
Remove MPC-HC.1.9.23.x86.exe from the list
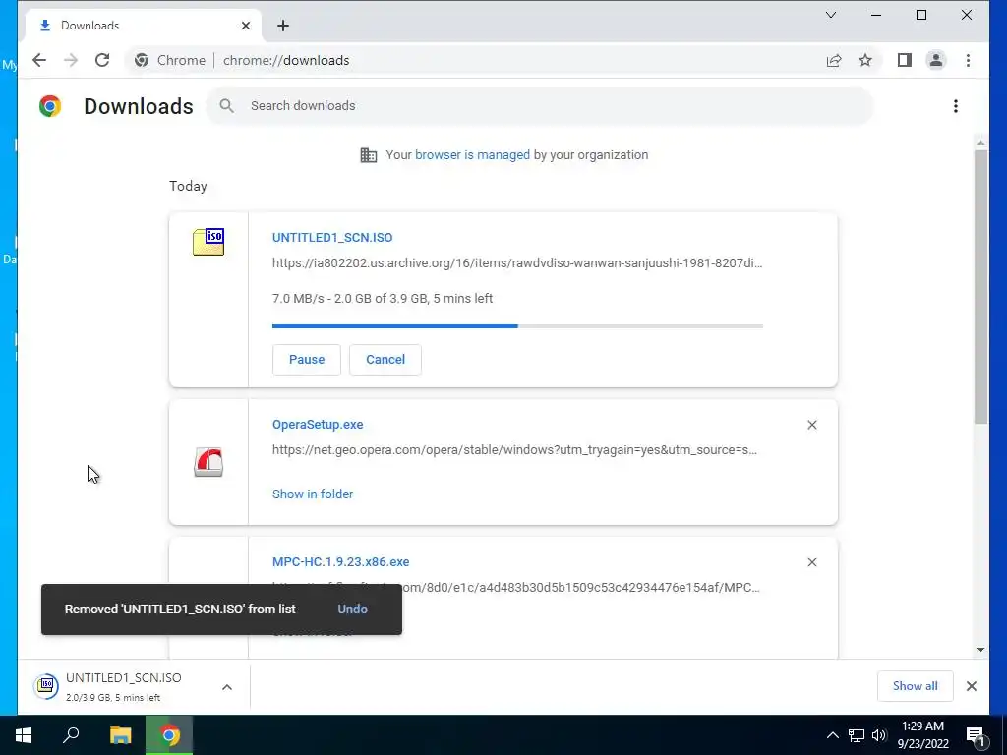811,562
